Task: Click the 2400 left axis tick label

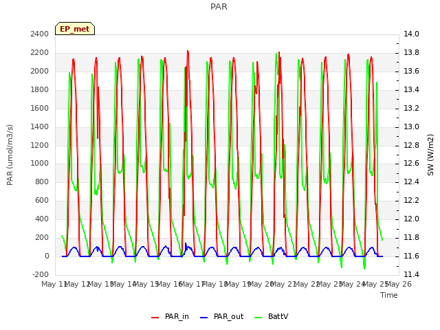Action: pyautogui.click(x=40, y=34)
